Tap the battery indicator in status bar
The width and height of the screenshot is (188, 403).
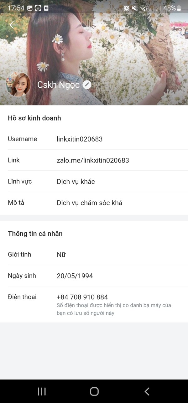(179, 8)
